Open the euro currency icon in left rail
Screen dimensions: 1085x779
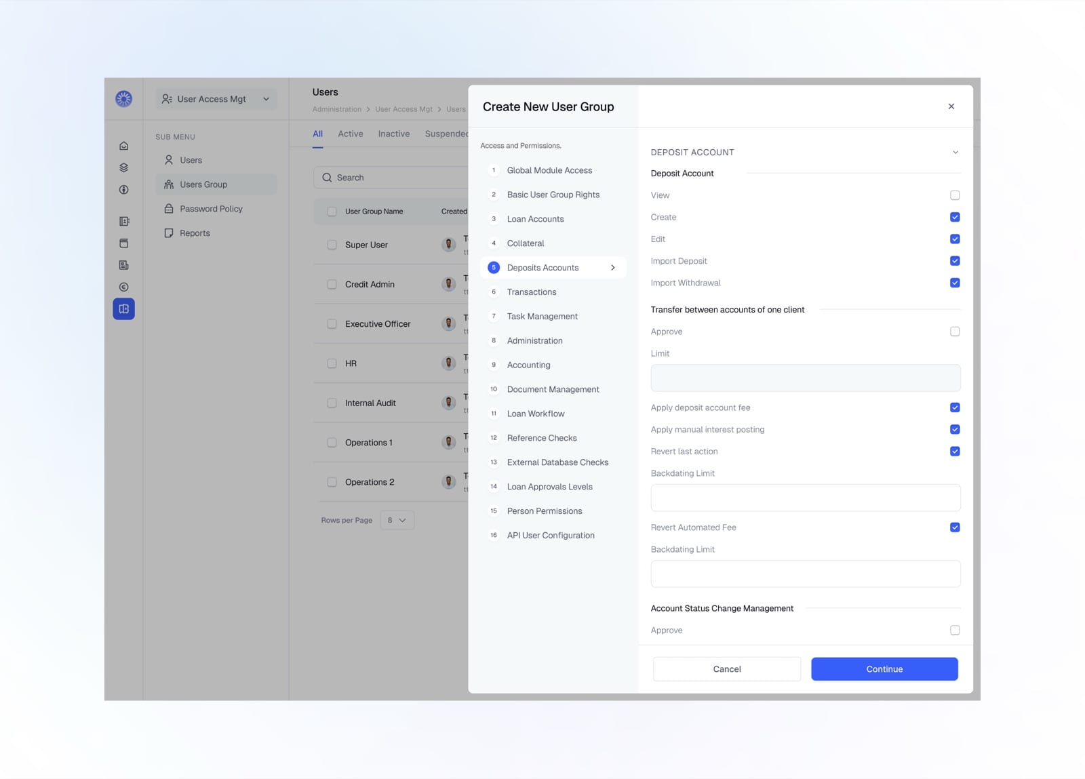pos(123,287)
